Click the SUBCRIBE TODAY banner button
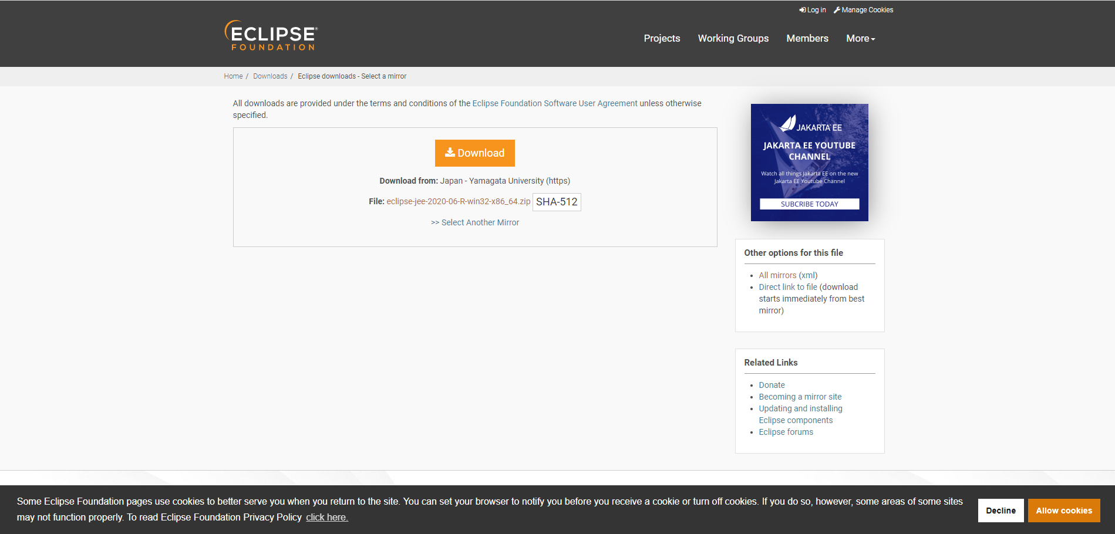 tap(809, 204)
